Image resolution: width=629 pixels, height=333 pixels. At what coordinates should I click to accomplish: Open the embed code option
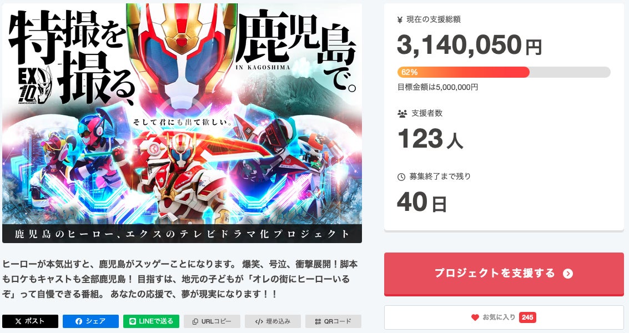tap(273, 321)
